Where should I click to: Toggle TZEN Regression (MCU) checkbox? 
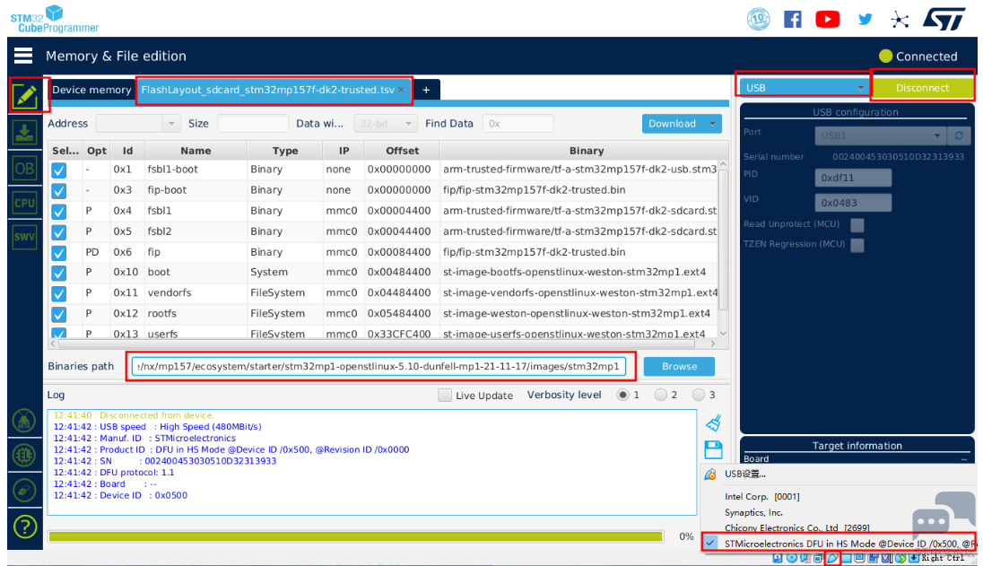coord(857,245)
